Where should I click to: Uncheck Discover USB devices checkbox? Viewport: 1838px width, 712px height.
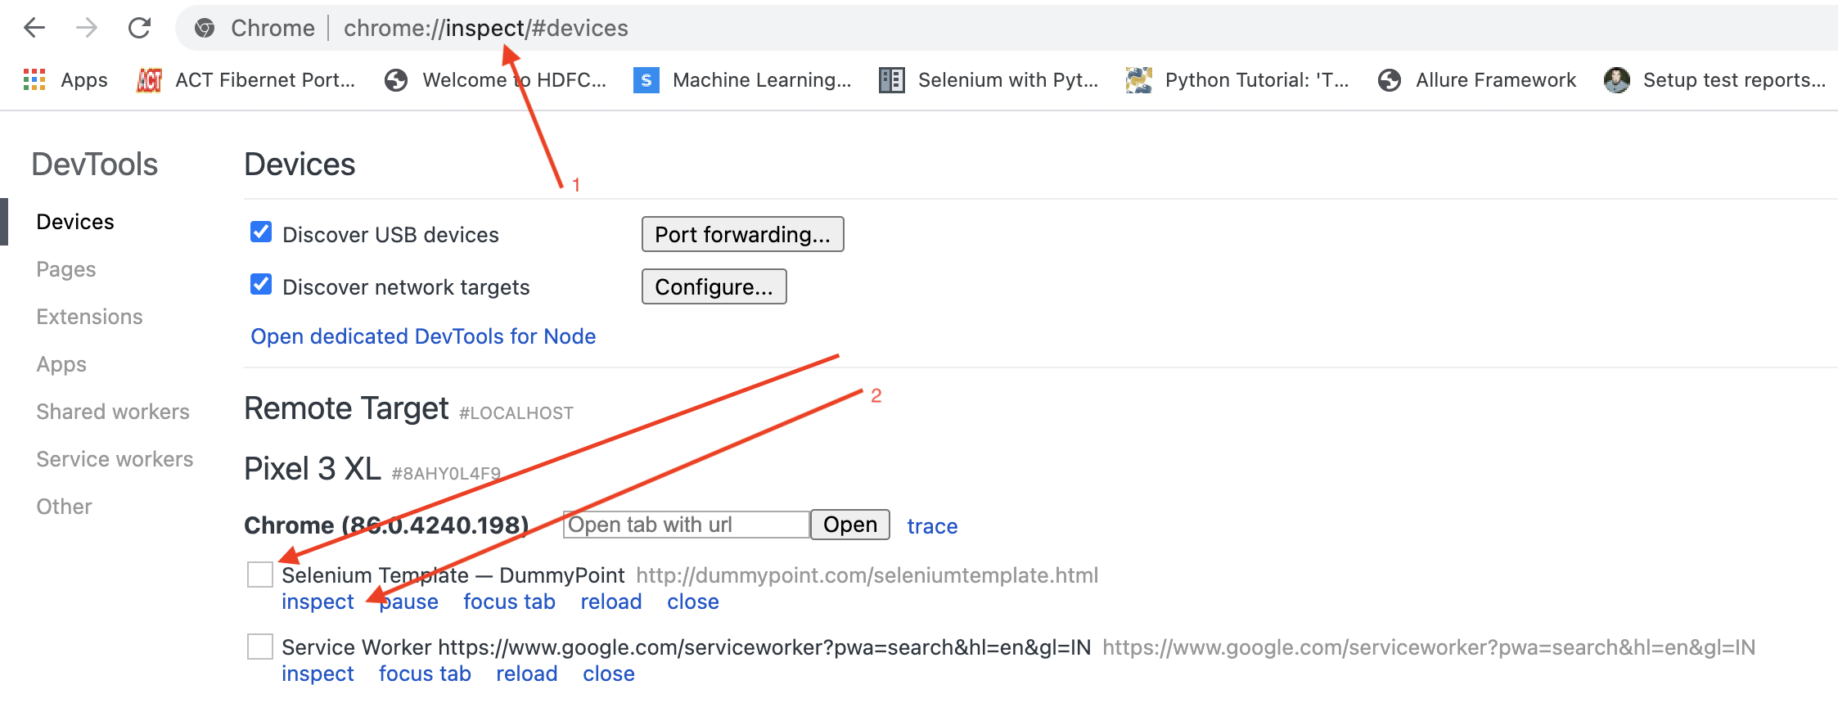(261, 232)
